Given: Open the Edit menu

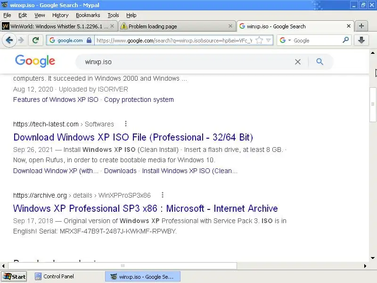Looking at the screenshot, I should point(23,15).
